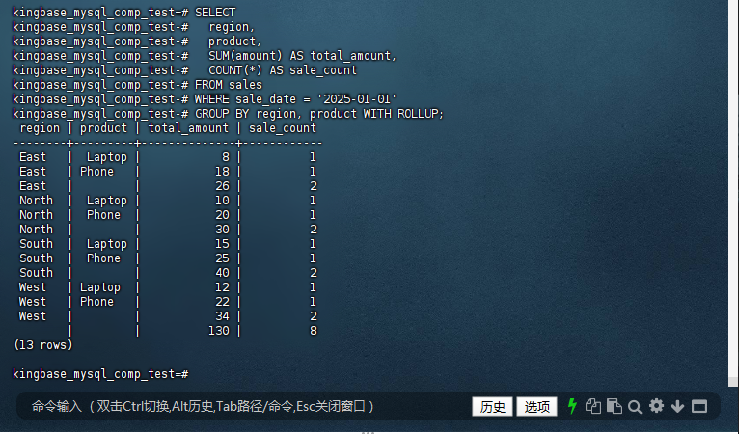
Task: Click the copy icon in command bar
Action: point(593,406)
